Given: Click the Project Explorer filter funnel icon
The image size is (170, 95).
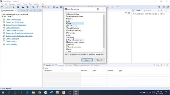Looking at the screenshot, I should [27, 11].
